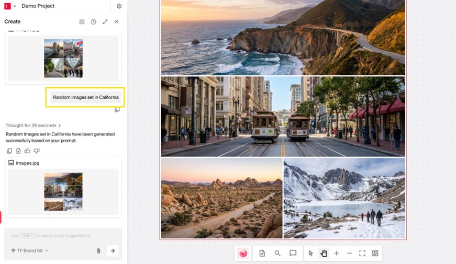Screen dimensions: 456x264
Task: Fit canvas to screen icon
Action: coord(362,253)
